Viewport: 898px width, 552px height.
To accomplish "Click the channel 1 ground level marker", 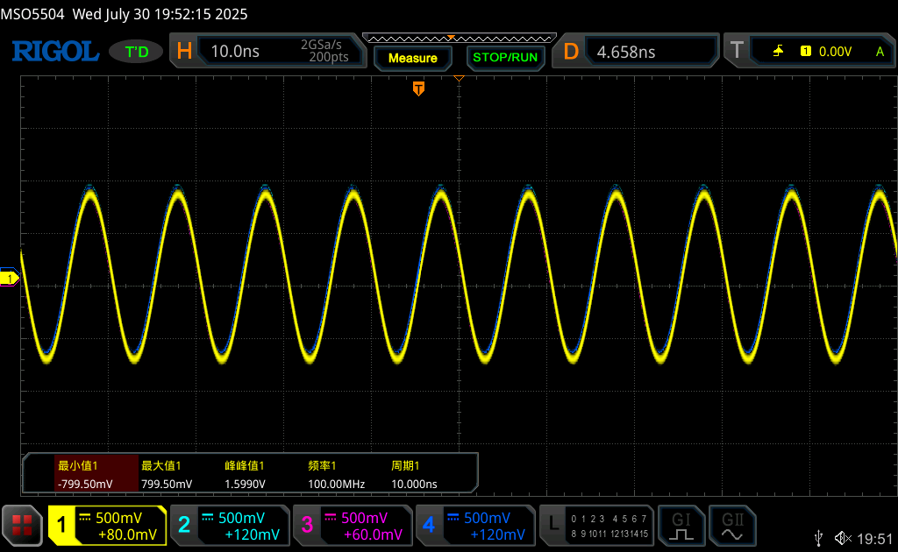I will point(9,278).
